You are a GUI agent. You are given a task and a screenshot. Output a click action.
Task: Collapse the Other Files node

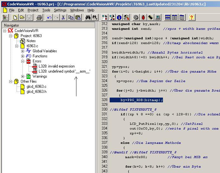(11, 81)
